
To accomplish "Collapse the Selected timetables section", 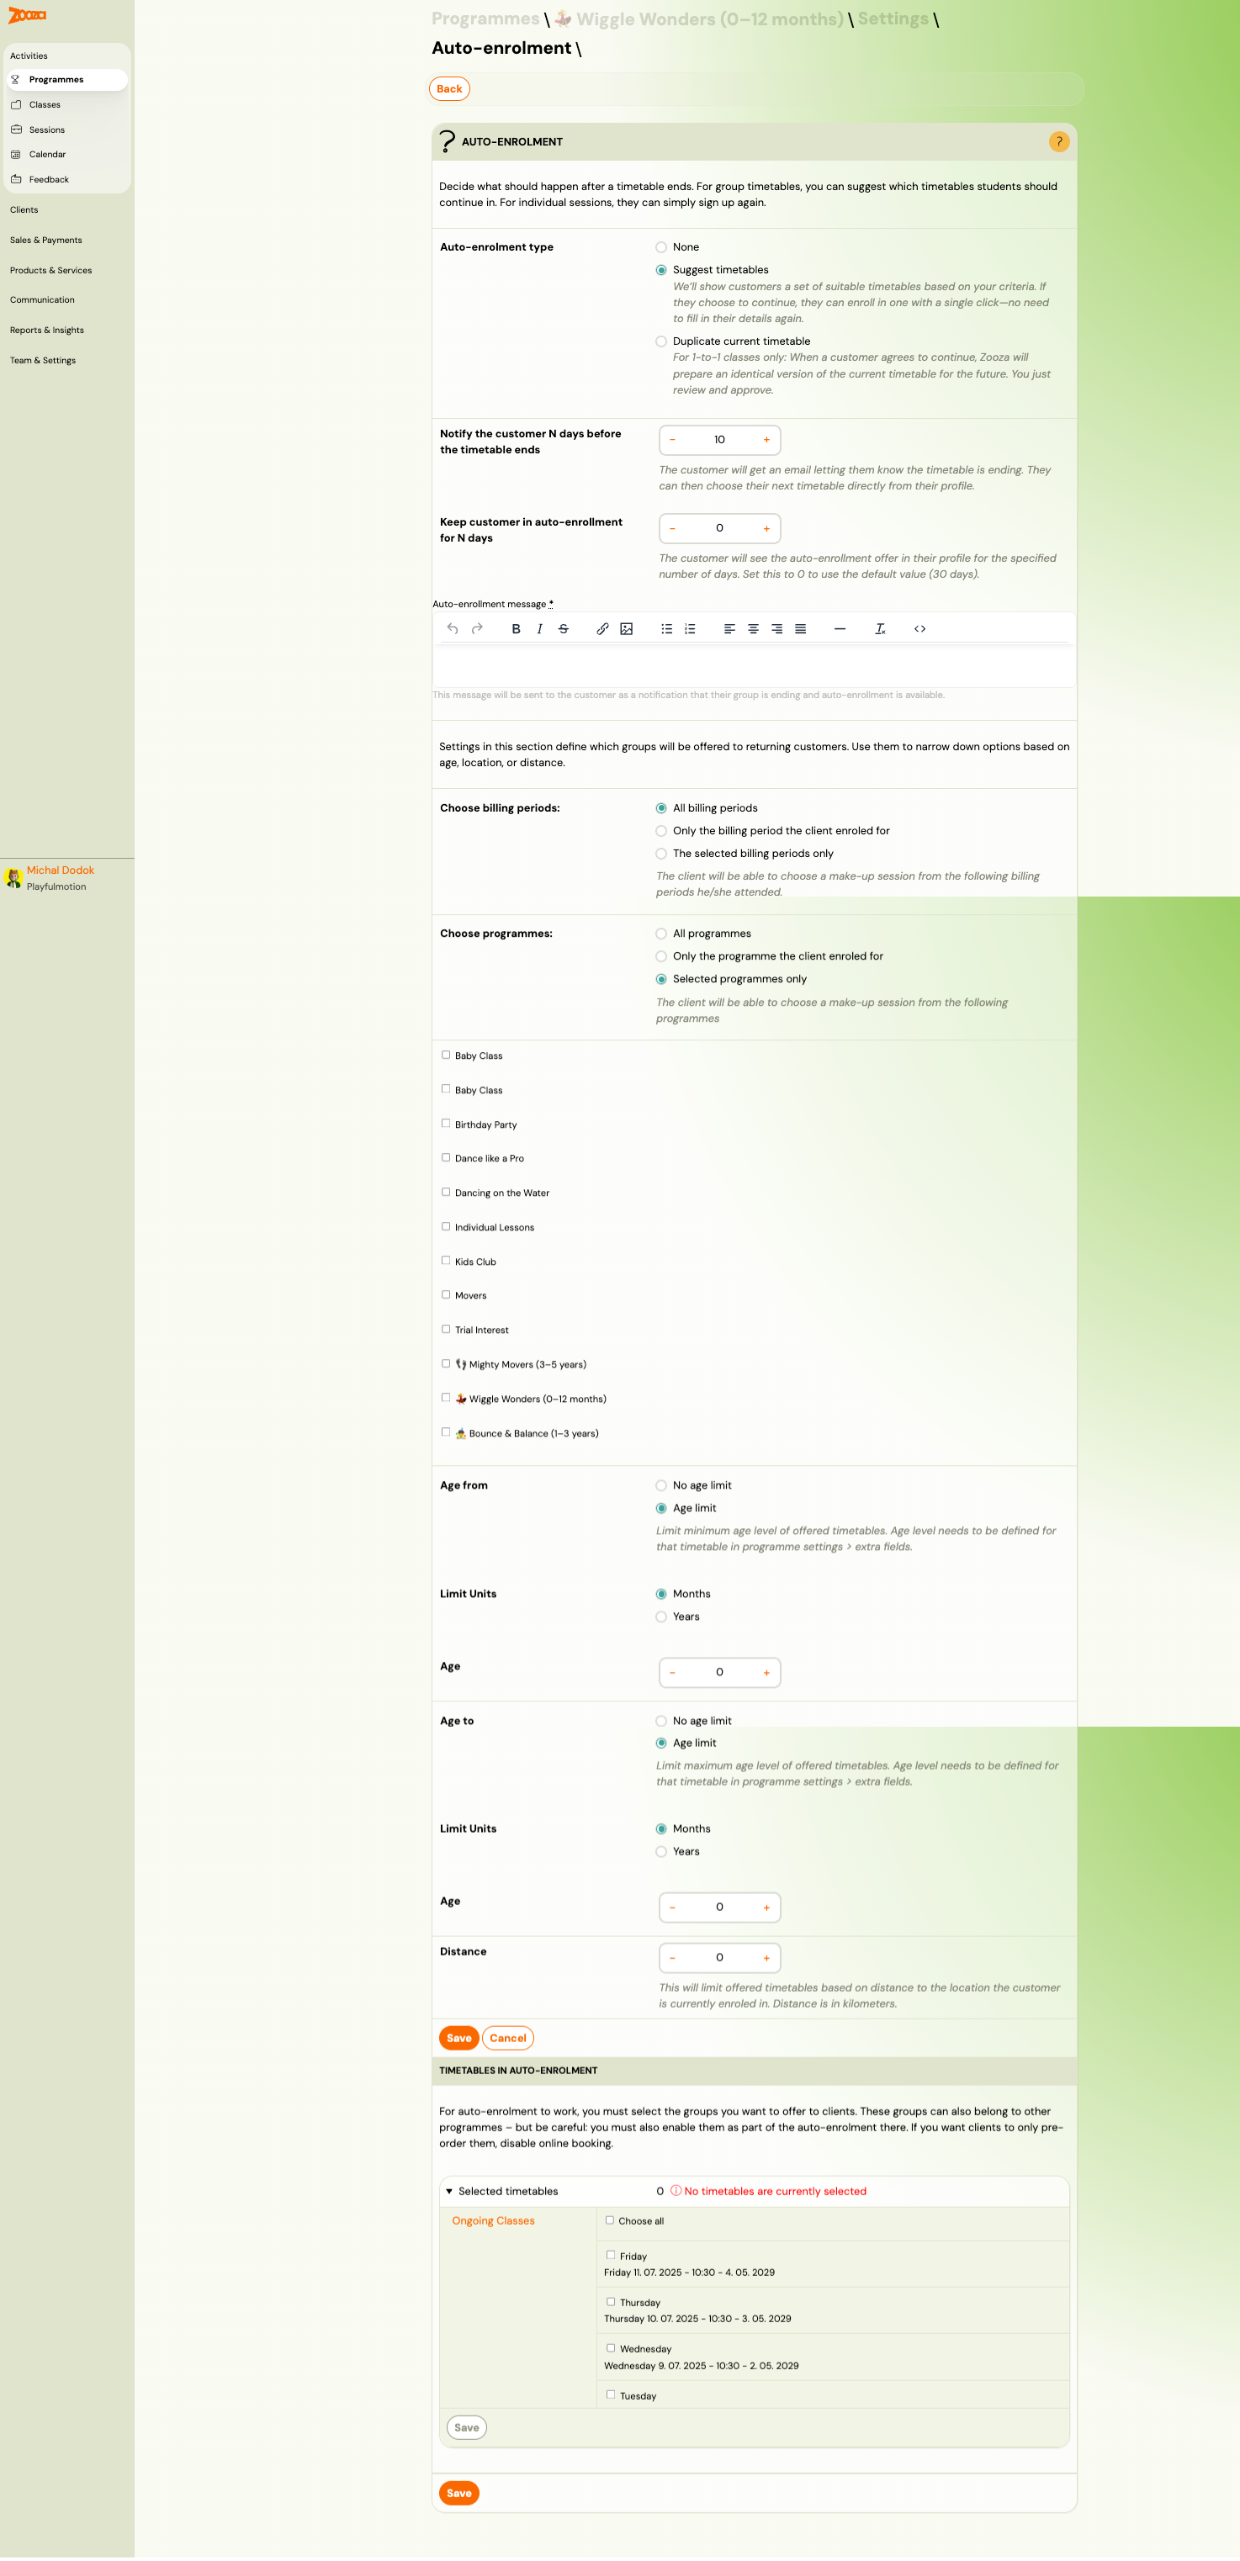I will tap(449, 2191).
